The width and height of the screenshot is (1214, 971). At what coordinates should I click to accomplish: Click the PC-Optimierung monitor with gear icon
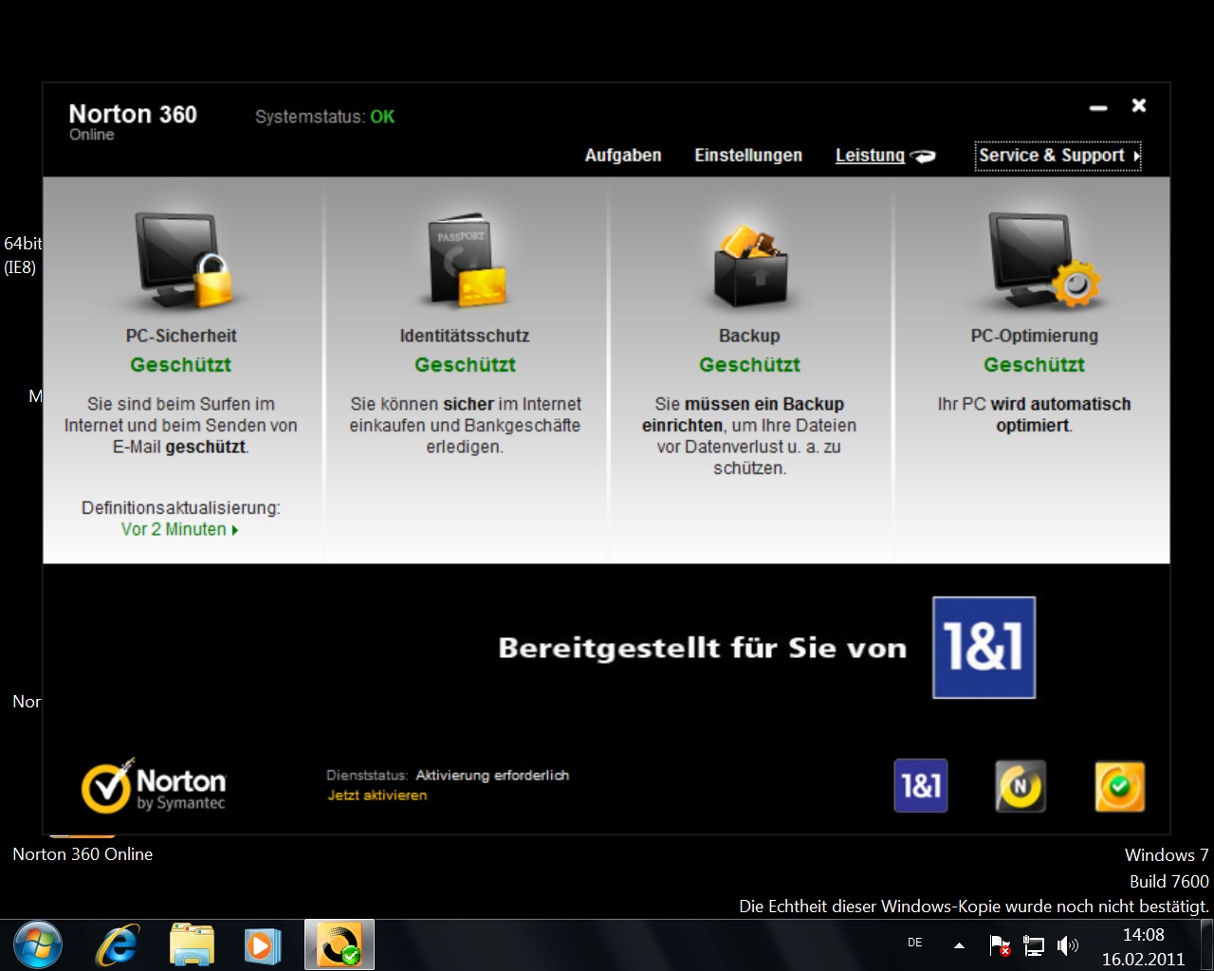[x=1040, y=261]
